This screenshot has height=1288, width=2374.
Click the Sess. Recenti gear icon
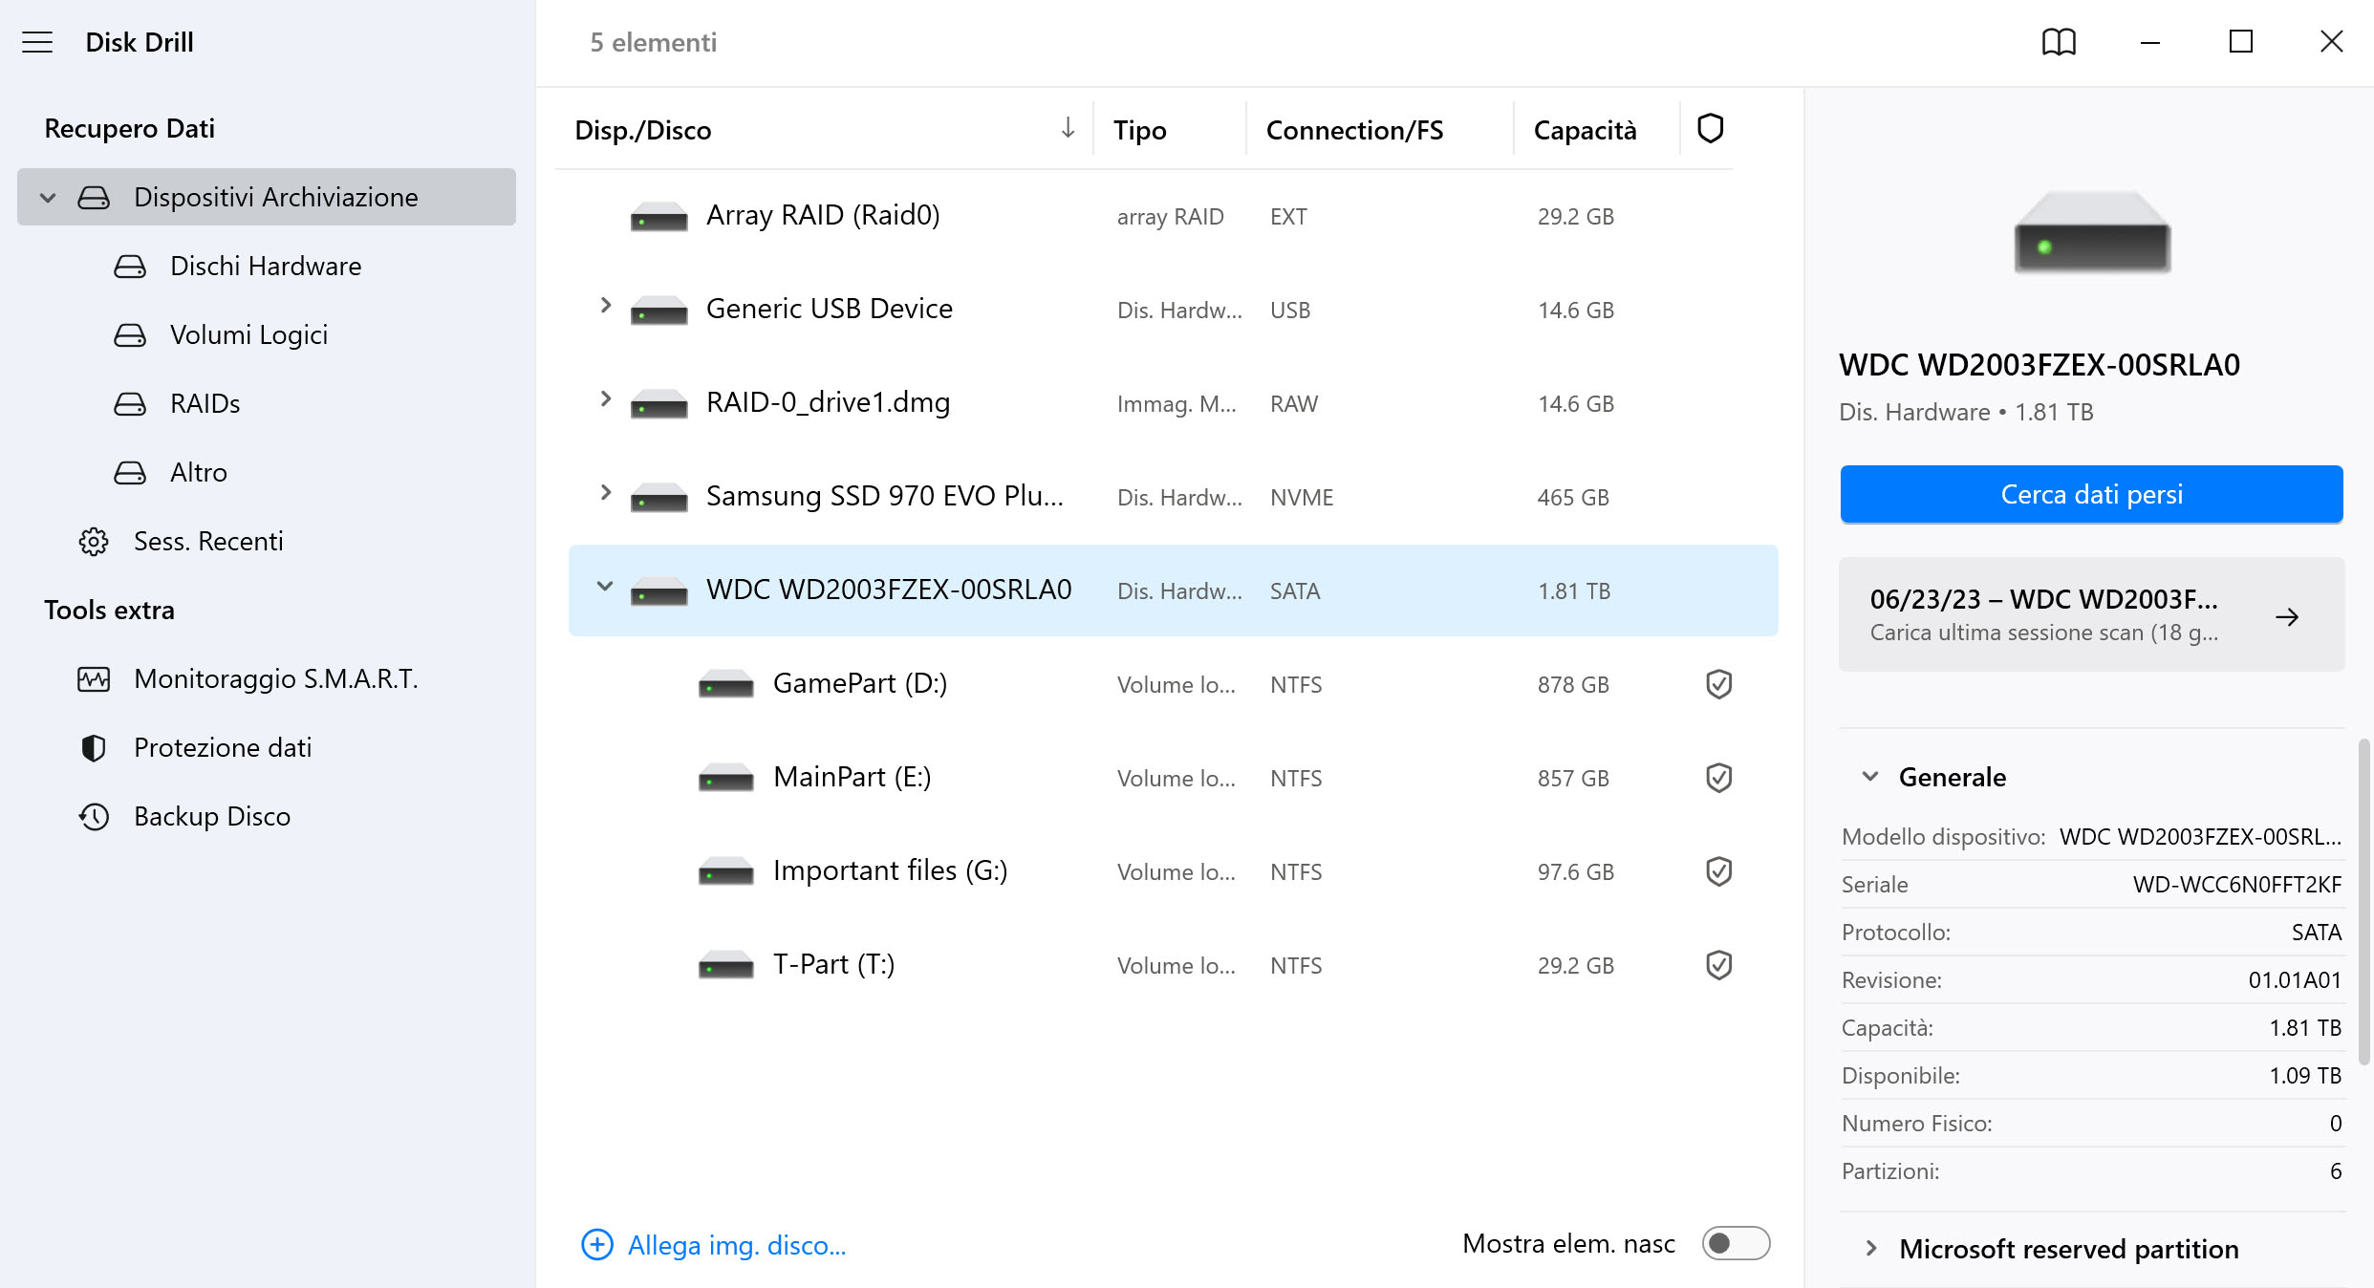click(94, 541)
